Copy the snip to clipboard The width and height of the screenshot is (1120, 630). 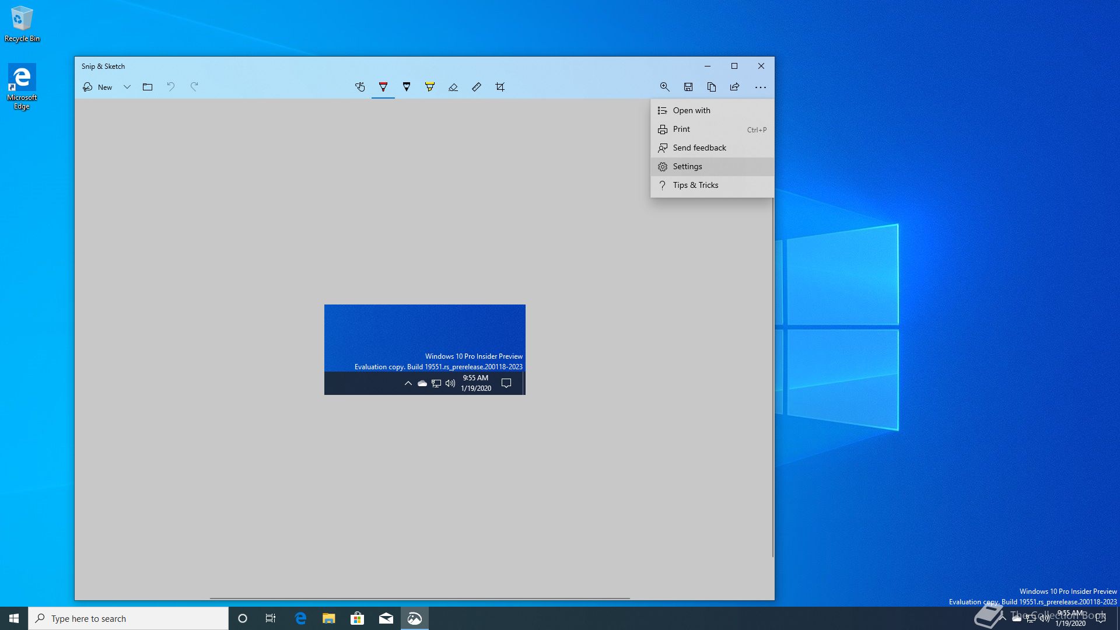tap(712, 87)
